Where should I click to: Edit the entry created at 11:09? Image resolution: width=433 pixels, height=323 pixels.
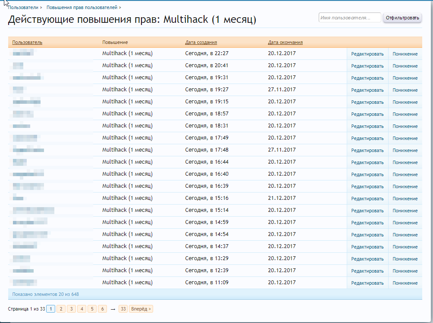point(367,283)
